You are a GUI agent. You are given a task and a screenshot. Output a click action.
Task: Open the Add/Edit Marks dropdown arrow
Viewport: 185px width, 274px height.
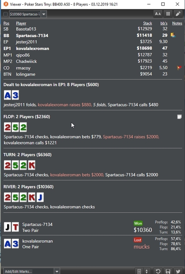point(57,271)
